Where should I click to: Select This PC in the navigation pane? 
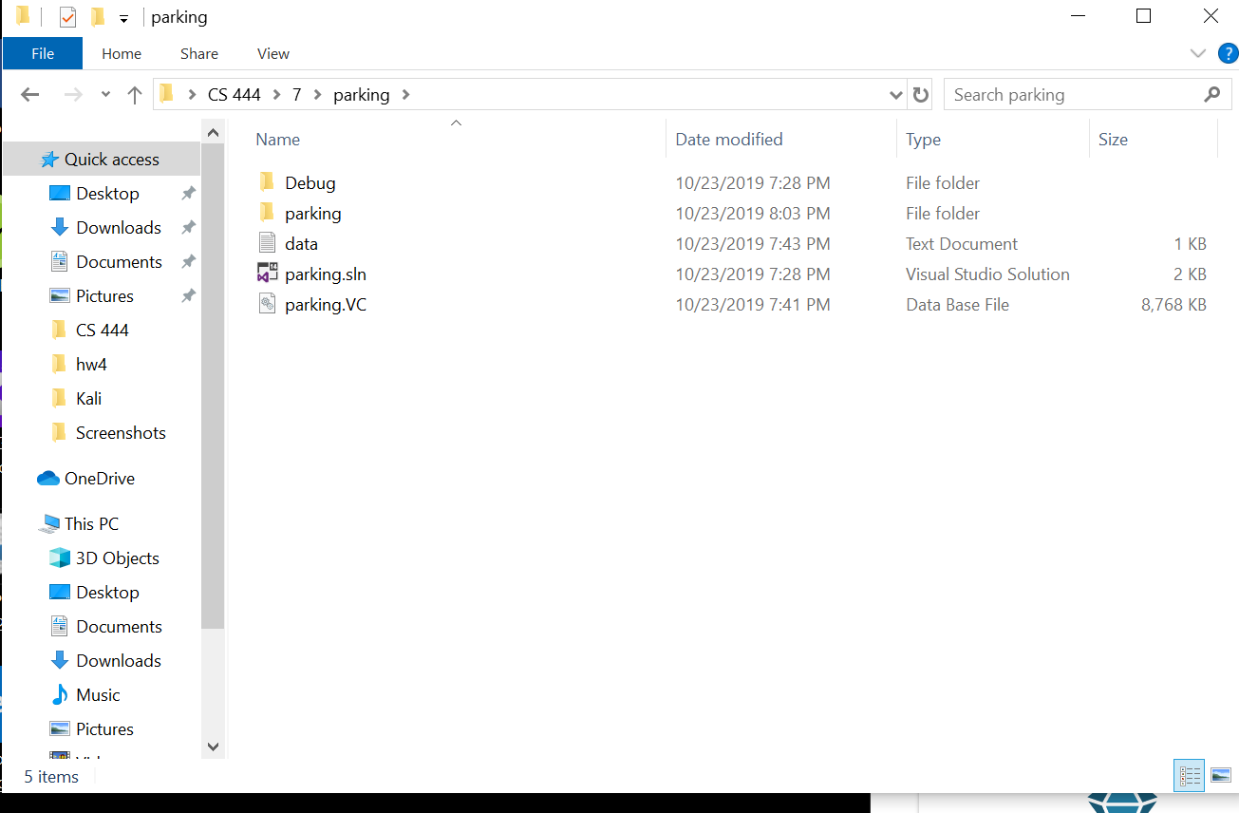point(79,524)
